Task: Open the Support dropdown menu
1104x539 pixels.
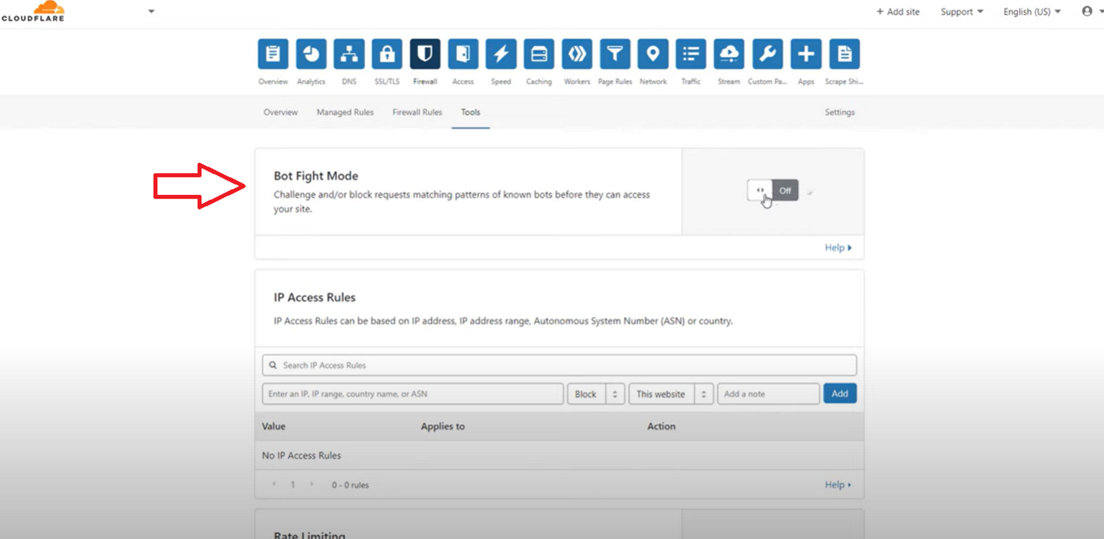Action: 962,12
